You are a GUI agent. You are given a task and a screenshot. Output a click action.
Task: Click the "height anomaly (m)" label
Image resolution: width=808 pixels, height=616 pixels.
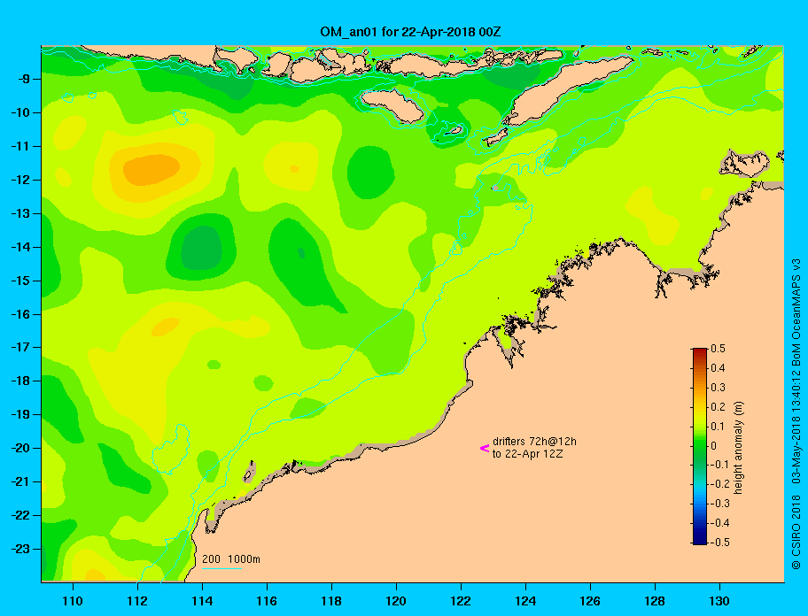pos(738,448)
